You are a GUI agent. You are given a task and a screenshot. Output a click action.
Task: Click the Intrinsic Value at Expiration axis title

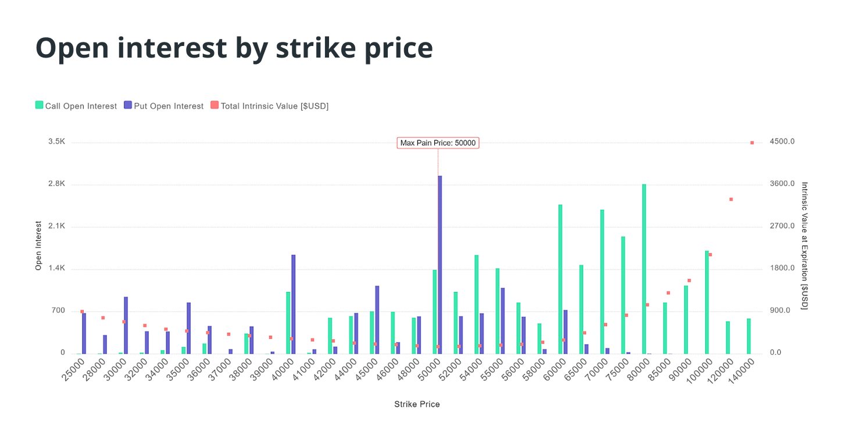(x=805, y=245)
